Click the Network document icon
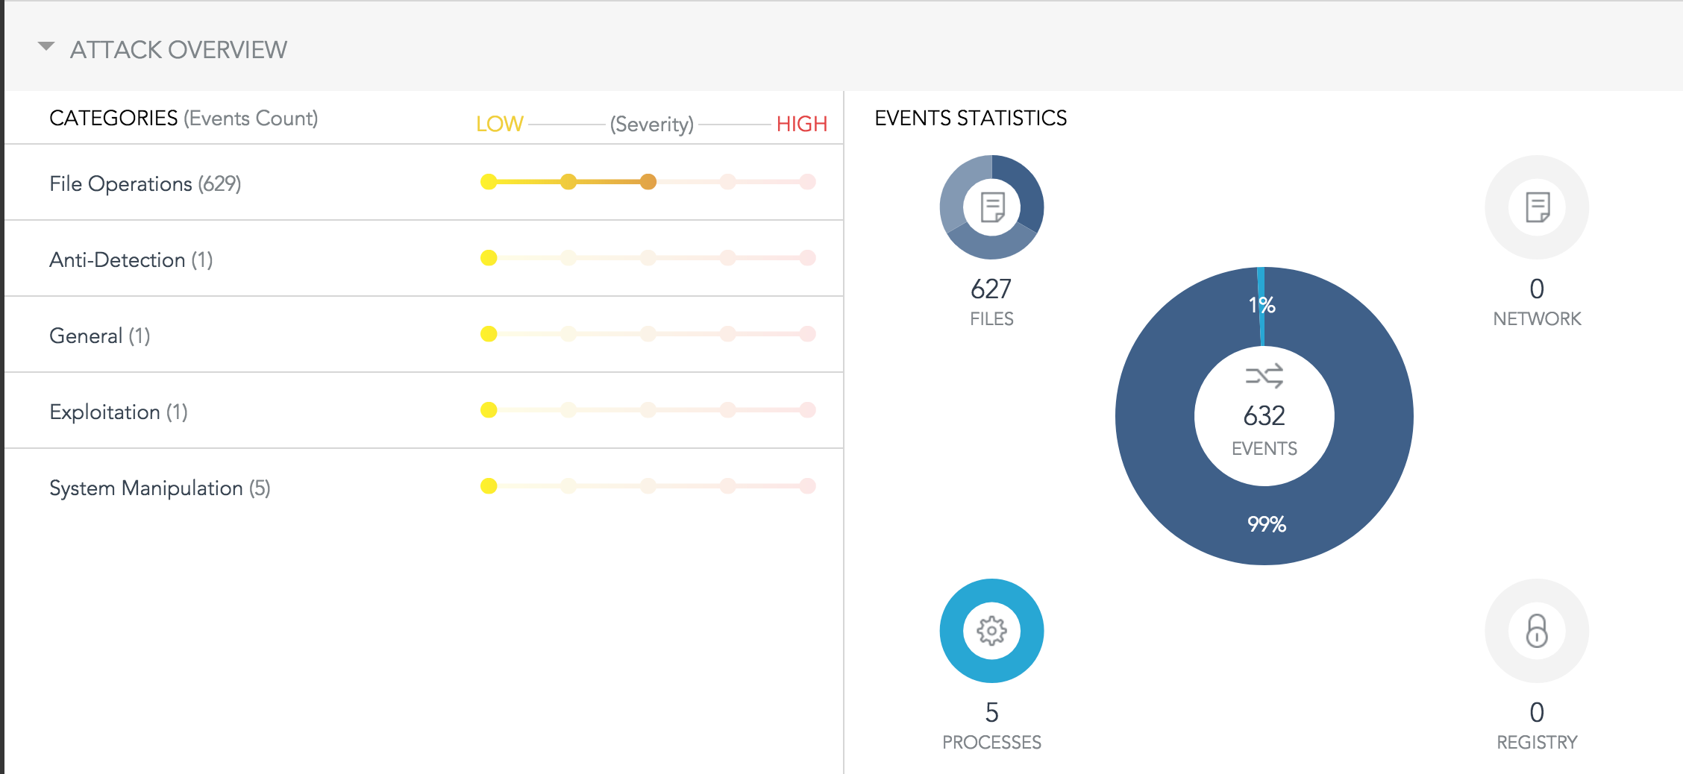This screenshot has width=1683, height=774. (x=1537, y=207)
